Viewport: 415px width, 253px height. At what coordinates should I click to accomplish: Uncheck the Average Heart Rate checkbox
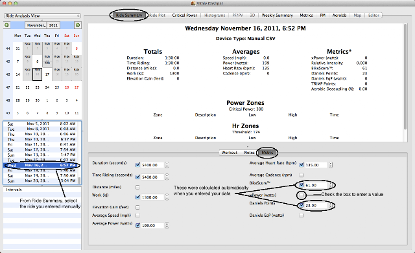[x=301, y=165]
